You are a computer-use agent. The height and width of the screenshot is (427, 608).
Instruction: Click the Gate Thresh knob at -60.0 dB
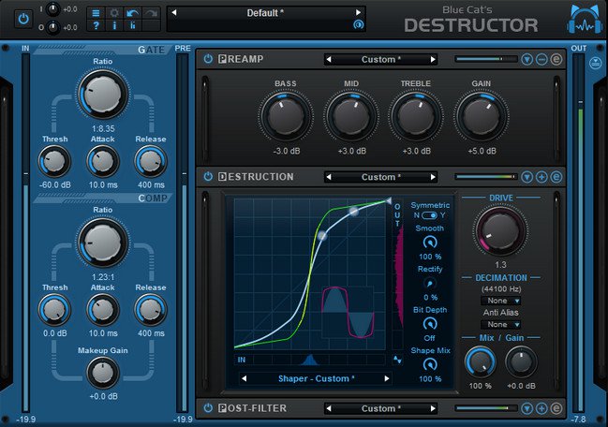(54, 162)
